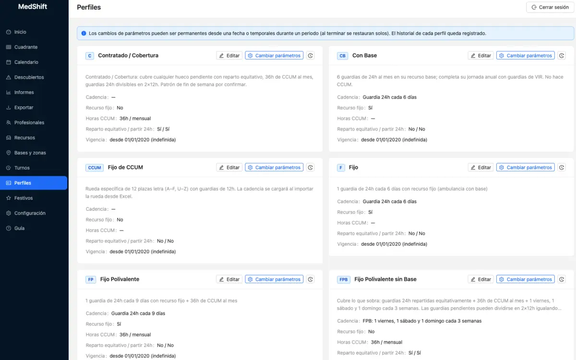Image resolution: width=576 pixels, height=360 pixels.
Task: Open Festivos in the sidebar
Action: (34, 198)
